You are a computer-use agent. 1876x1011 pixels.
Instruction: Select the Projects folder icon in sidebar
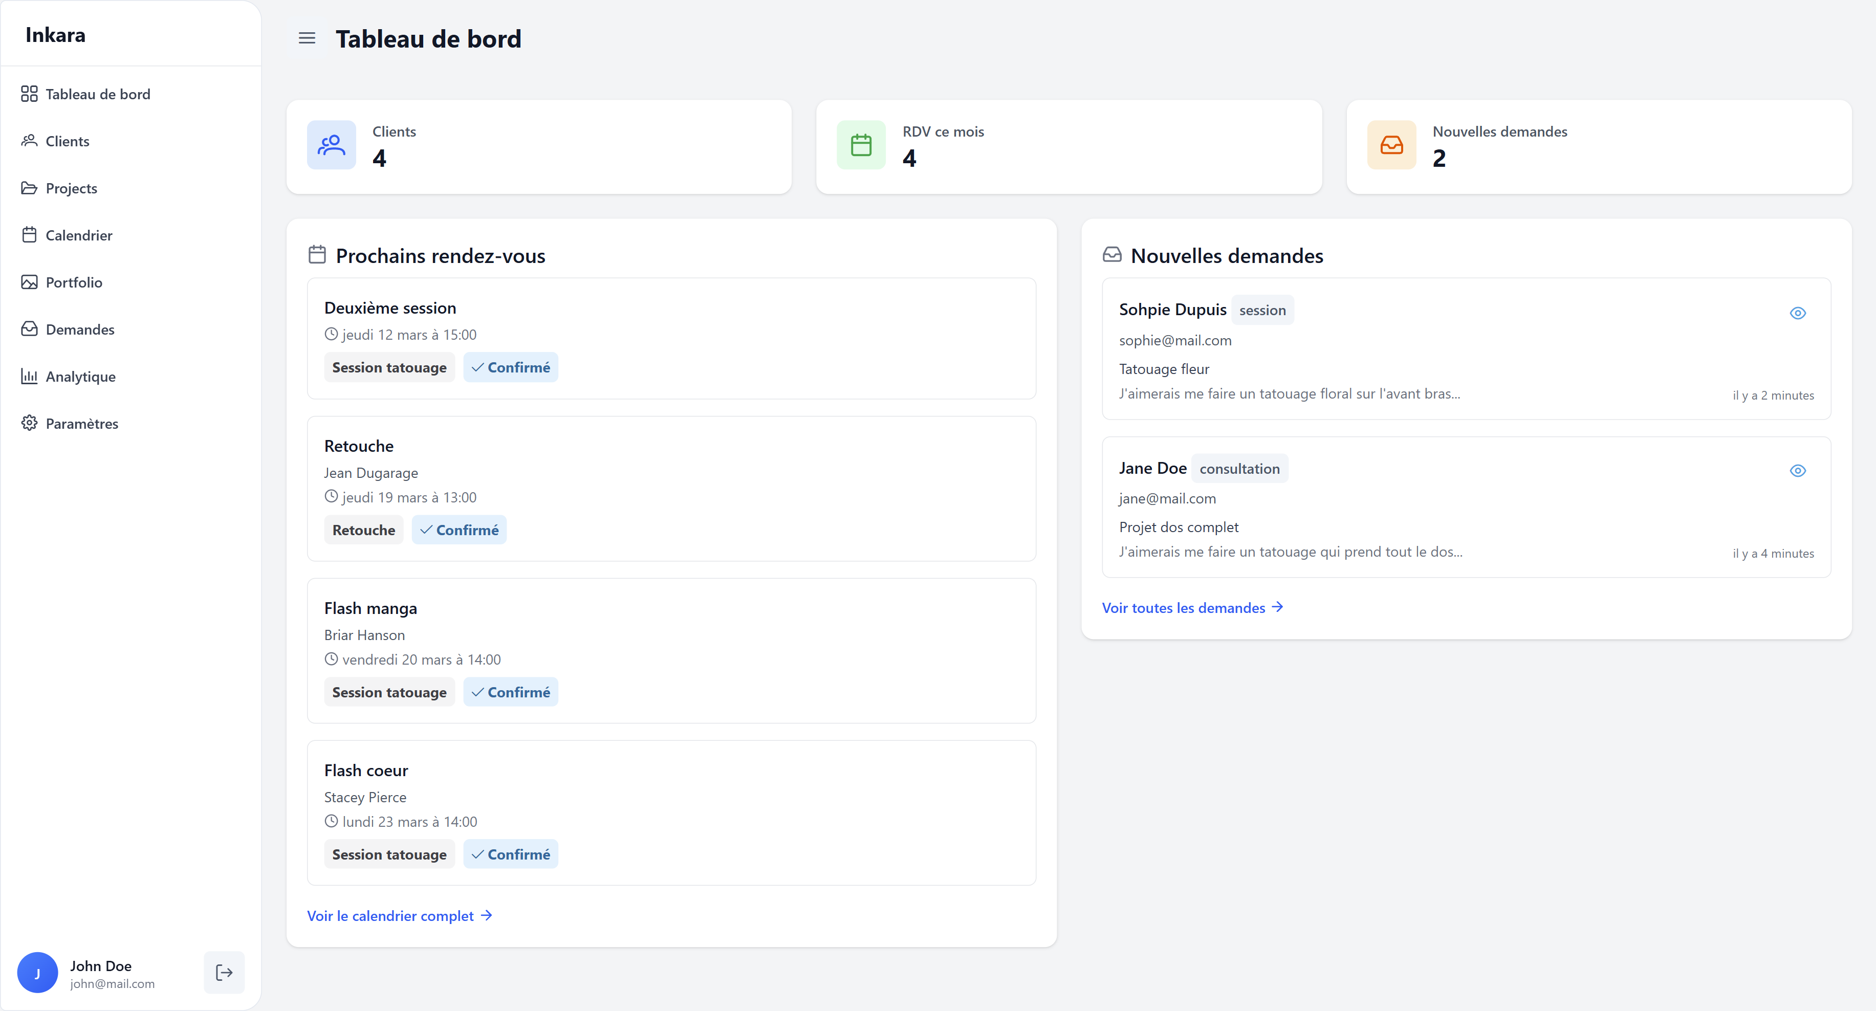click(x=30, y=188)
